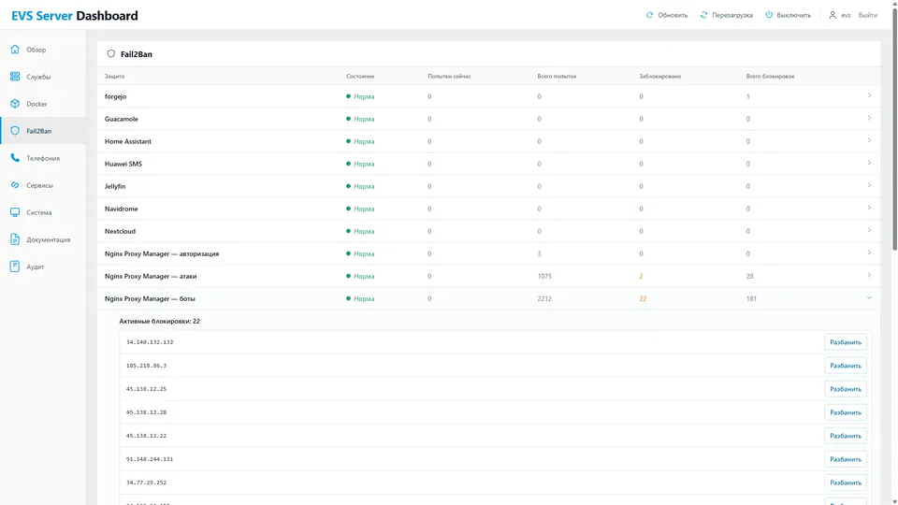Open the Сервисы section
Viewport: 898px width, 505px height.
tap(43, 185)
